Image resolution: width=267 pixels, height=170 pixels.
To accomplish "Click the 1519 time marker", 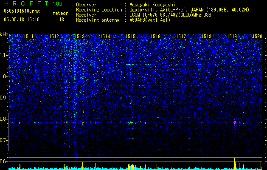I will [x=232, y=36].
